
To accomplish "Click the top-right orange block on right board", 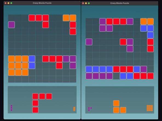I will pyautogui.click(x=151, y=21).
